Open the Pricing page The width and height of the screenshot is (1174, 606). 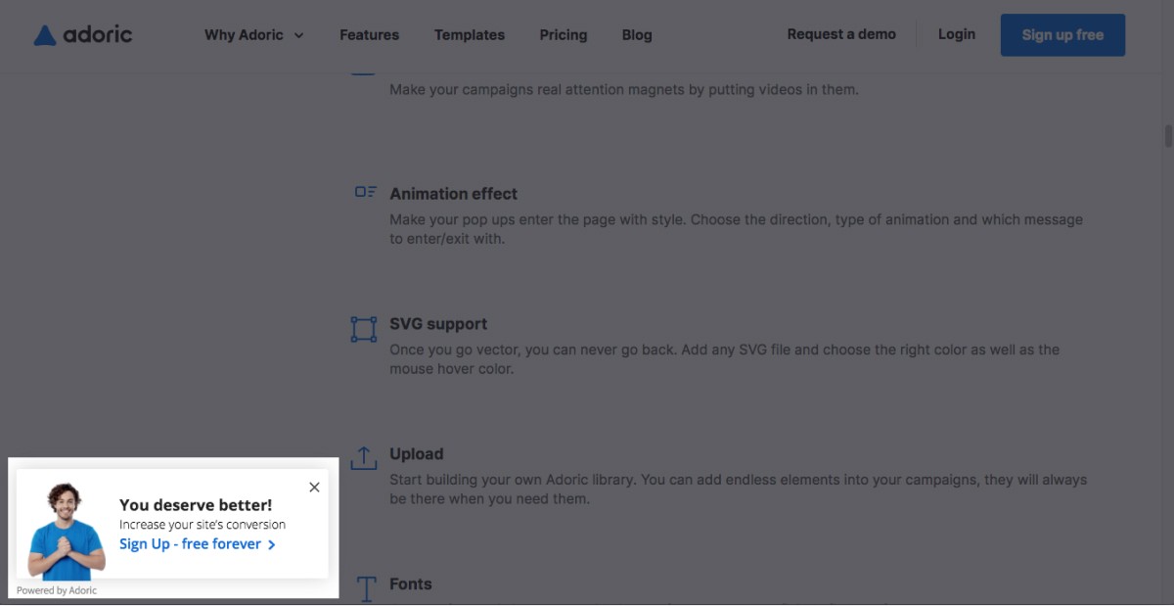(x=564, y=35)
